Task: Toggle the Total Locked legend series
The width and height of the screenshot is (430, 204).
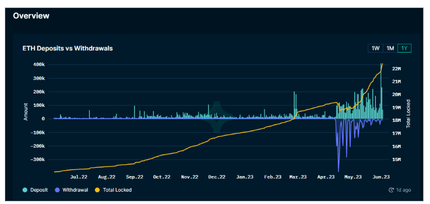Action: pyautogui.click(x=113, y=190)
